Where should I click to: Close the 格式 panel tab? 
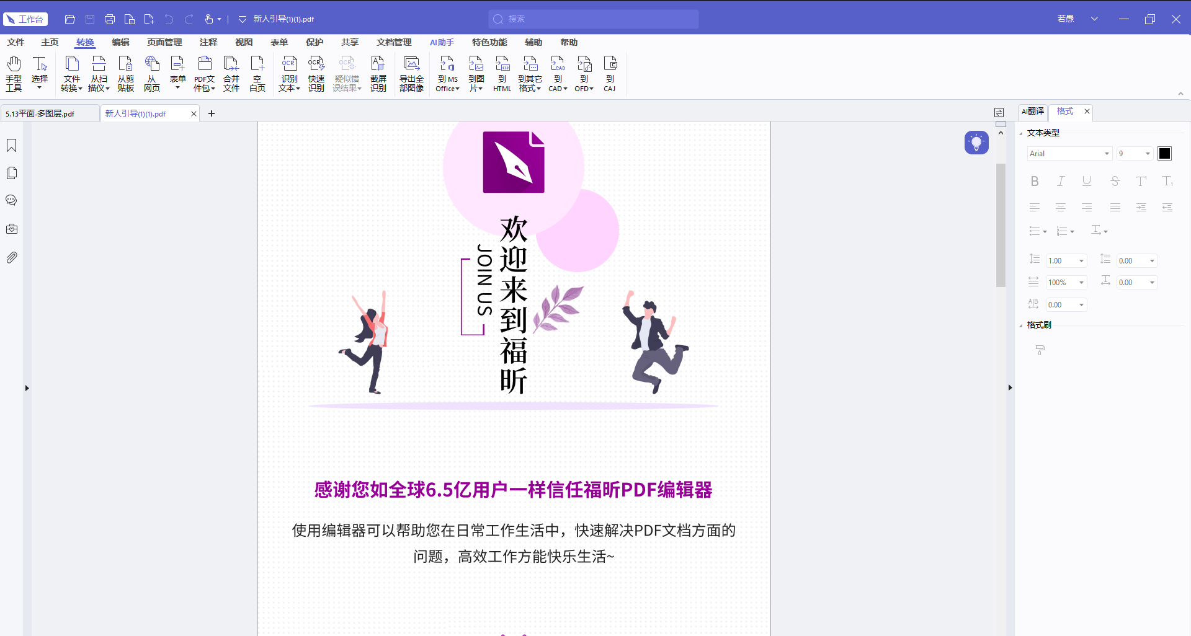click(x=1087, y=112)
